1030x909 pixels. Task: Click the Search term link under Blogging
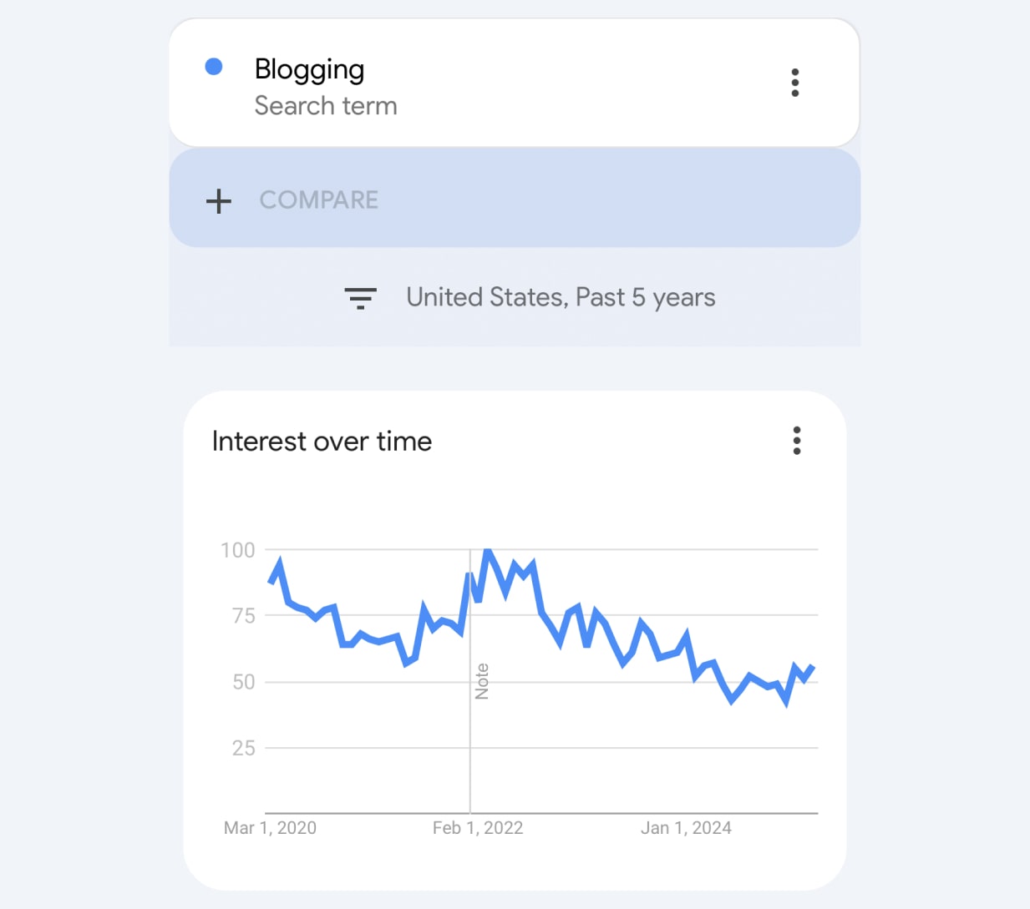click(x=326, y=106)
